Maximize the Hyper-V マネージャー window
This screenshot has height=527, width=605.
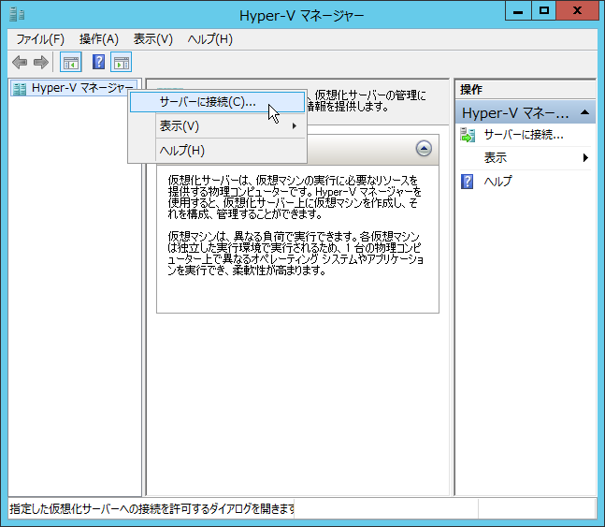click(x=544, y=11)
